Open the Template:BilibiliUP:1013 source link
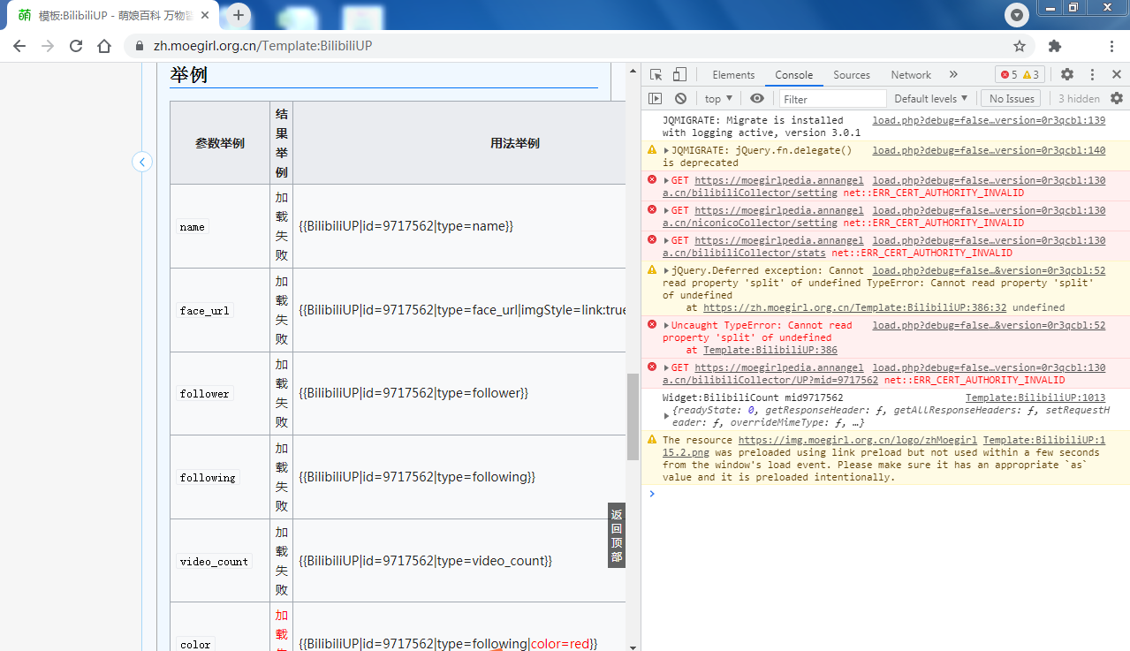The height and width of the screenshot is (651, 1130). pyautogui.click(x=1035, y=398)
